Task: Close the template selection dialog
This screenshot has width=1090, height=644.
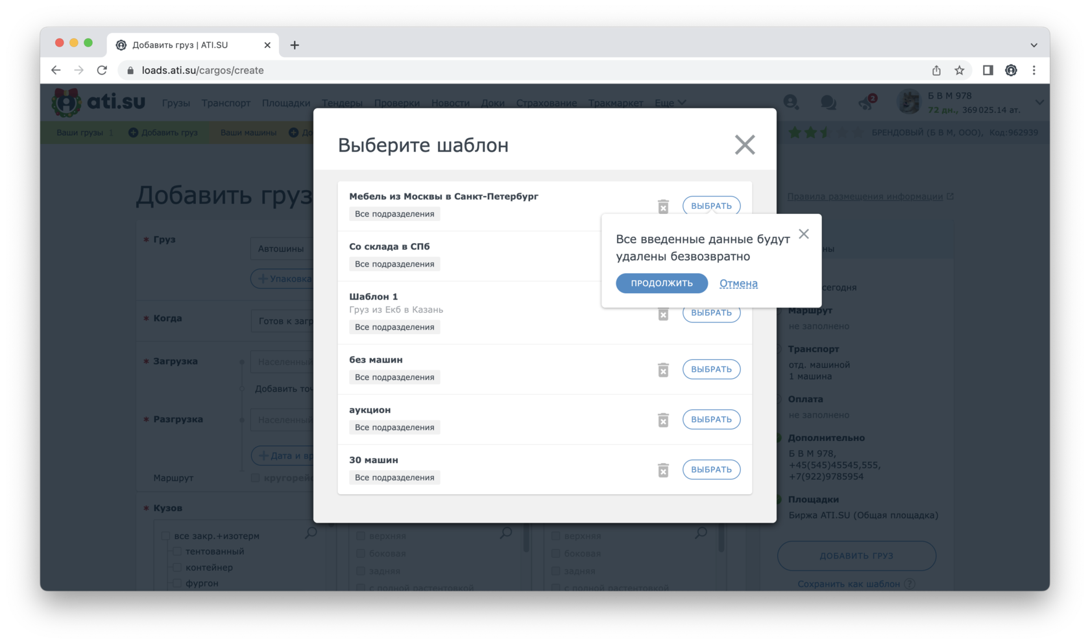Action: pos(744,145)
